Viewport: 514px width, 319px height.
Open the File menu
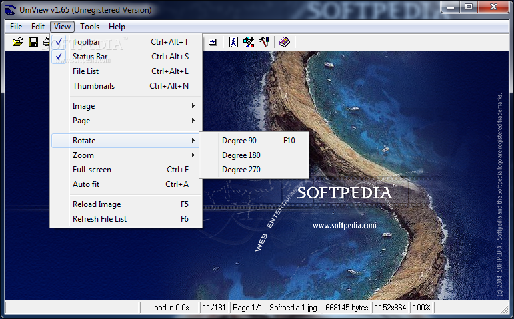coord(16,27)
